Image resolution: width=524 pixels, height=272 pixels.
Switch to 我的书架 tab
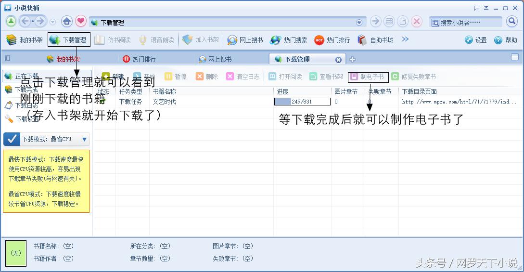point(63,59)
